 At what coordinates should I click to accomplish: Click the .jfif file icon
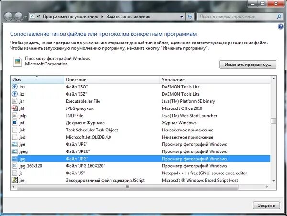coord(15,108)
